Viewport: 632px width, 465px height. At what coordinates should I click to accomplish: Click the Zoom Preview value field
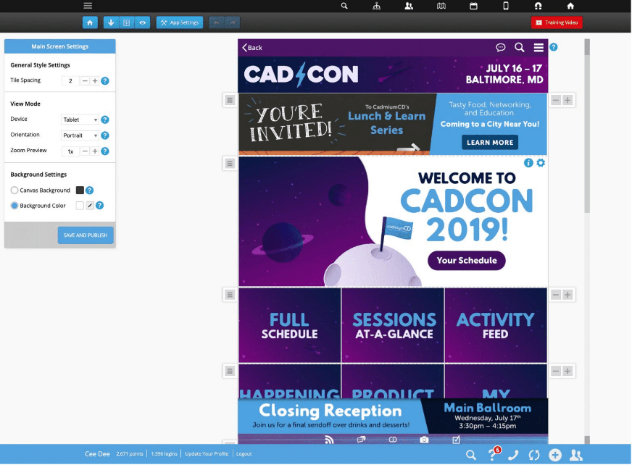[x=70, y=151]
